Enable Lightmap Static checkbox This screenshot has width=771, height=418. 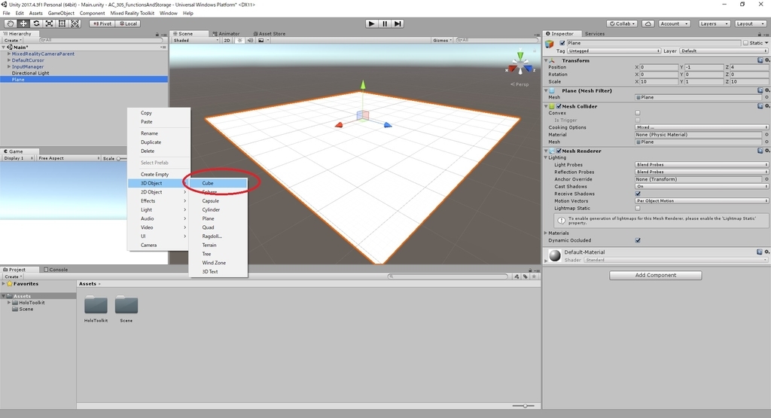[638, 208]
